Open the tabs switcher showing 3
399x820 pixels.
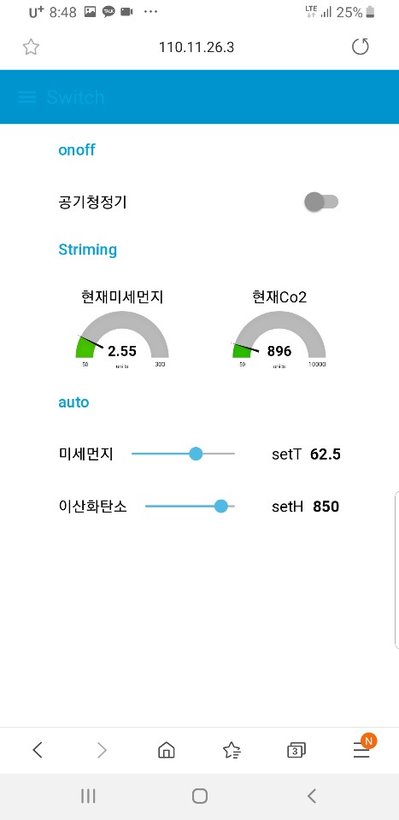[296, 751]
